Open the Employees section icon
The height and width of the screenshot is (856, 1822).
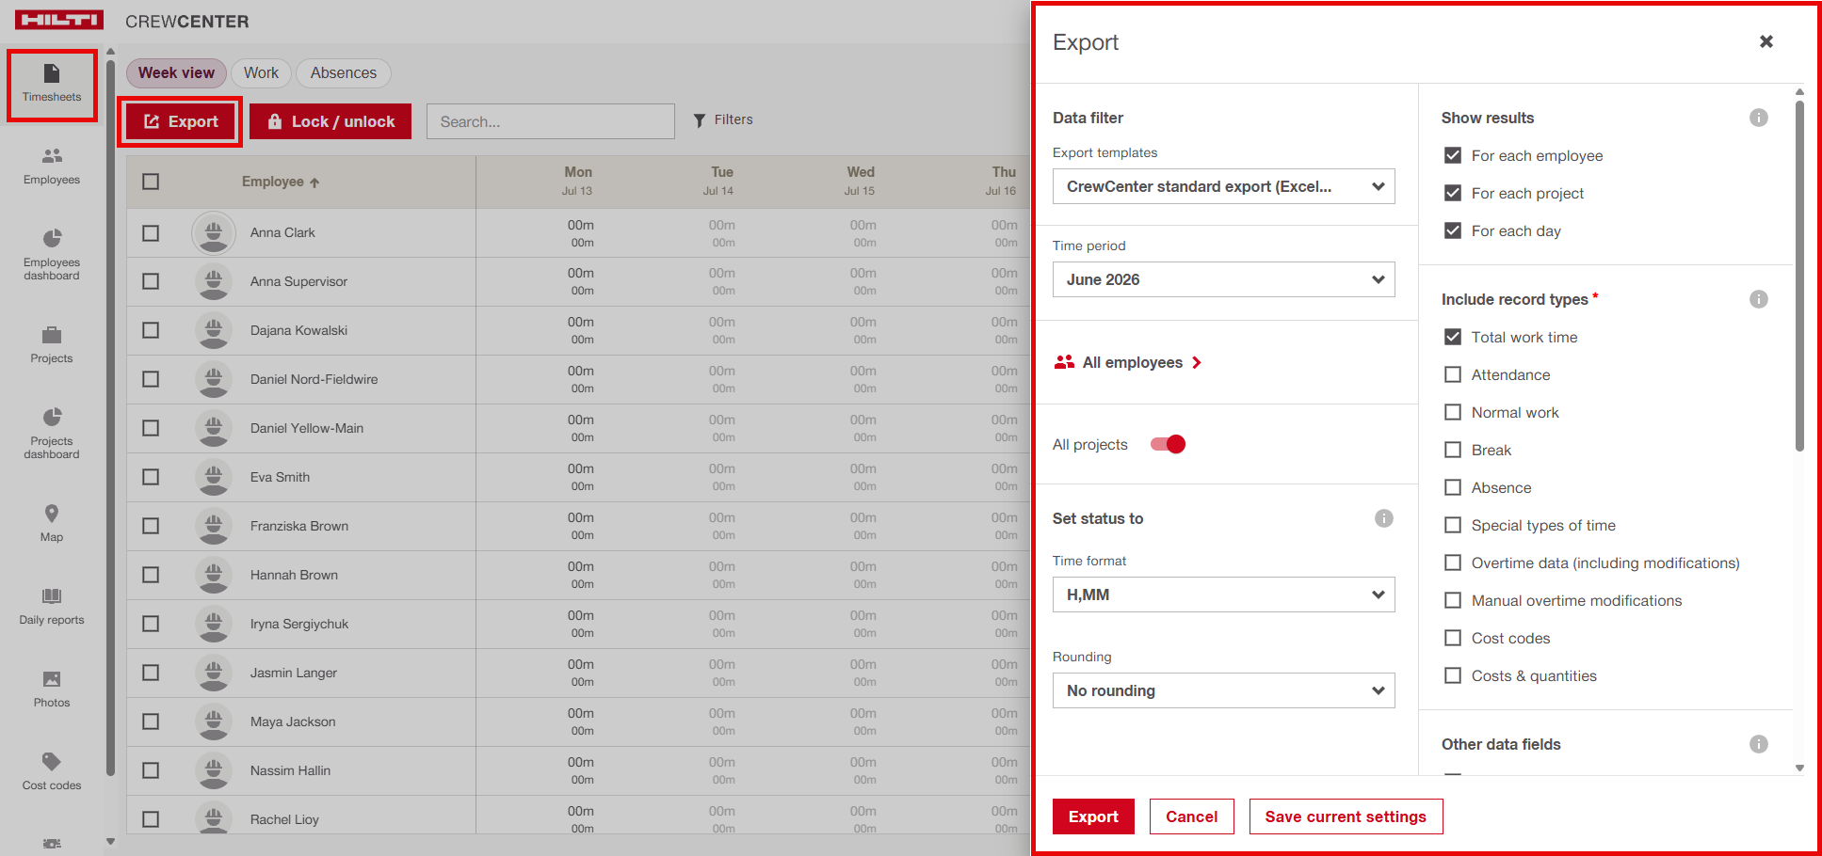tap(52, 156)
